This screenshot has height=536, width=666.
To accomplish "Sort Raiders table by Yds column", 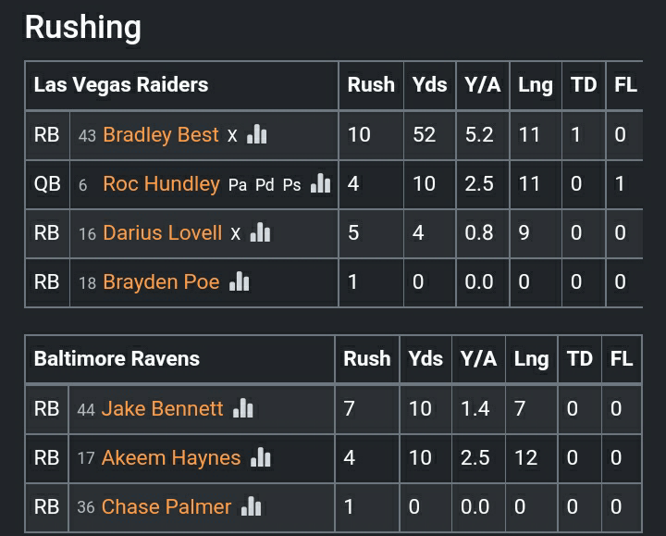I will (x=429, y=85).
